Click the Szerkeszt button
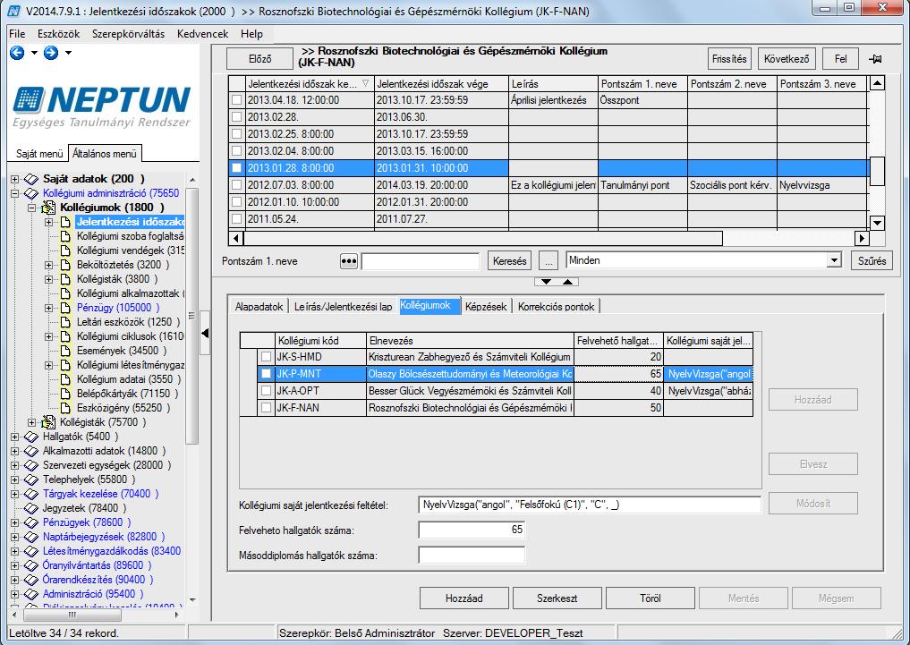Screen dimensions: 910x645 [557, 598]
